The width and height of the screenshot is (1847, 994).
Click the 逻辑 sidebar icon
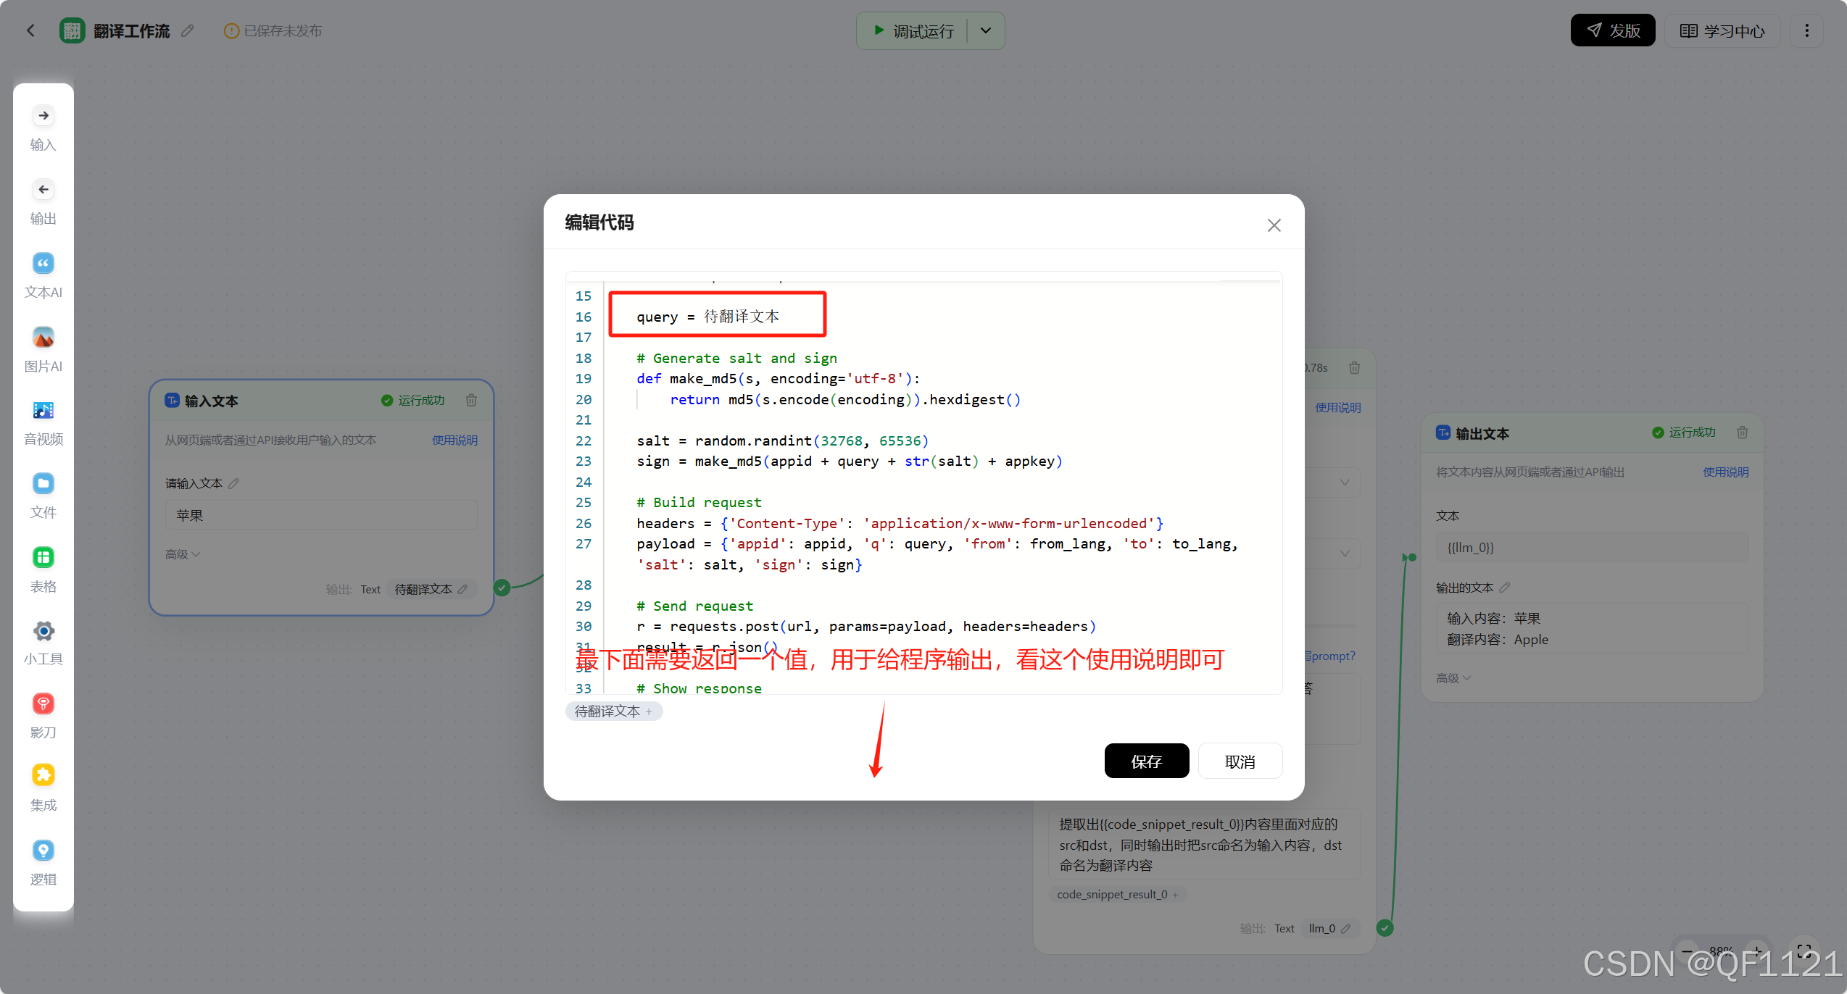(x=43, y=850)
